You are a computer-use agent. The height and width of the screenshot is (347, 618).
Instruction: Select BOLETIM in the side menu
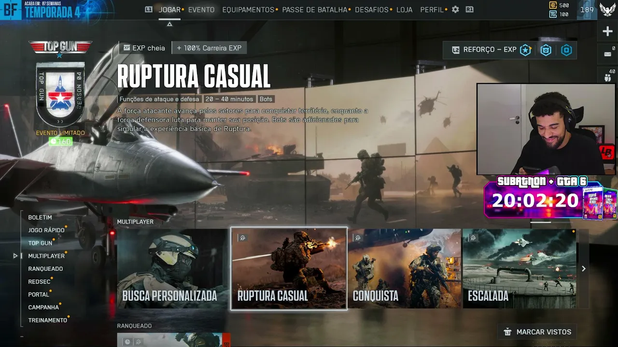point(40,217)
